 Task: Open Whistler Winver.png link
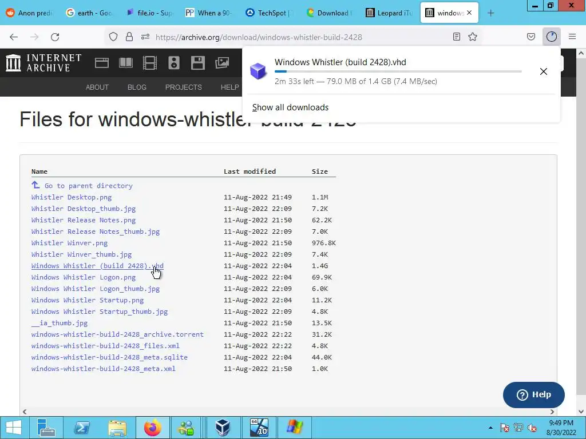pos(69,242)
